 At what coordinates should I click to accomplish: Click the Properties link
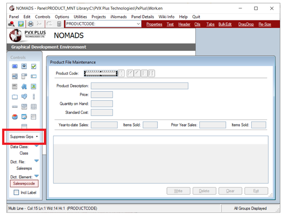[x=154, y=24]
